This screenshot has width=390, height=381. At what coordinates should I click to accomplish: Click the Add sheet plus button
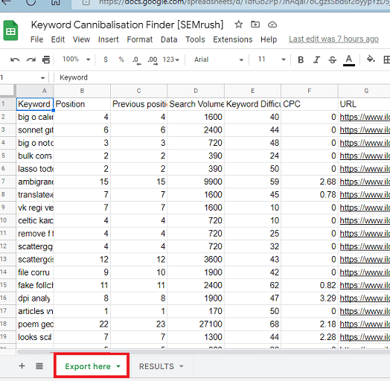point(22,366)
